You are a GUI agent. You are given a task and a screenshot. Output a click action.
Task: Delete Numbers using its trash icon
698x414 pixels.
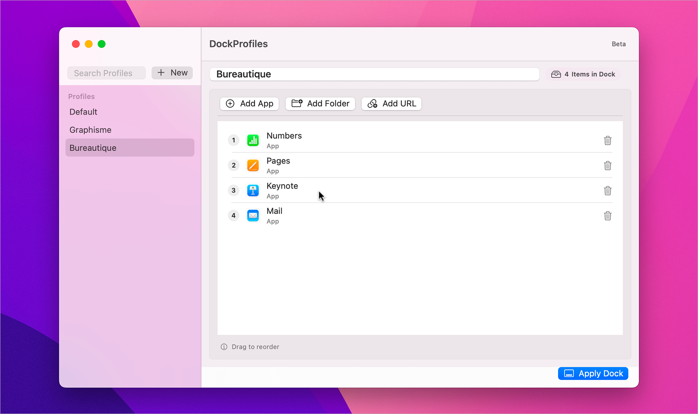coord(607,141)
